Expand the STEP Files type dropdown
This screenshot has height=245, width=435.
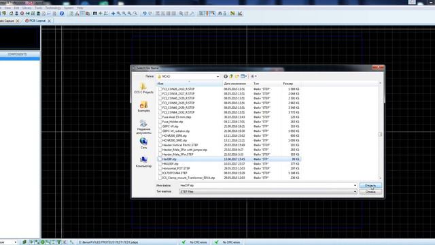[355, 191]
